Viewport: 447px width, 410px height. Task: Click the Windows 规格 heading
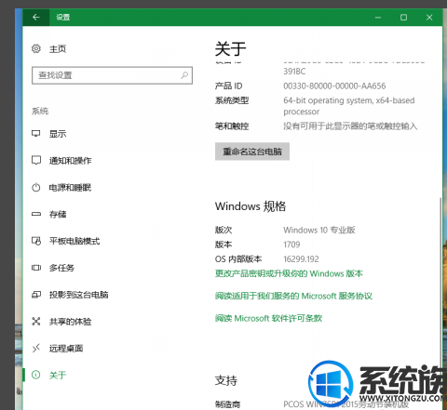pyautogui.click(x=251, y=206)
